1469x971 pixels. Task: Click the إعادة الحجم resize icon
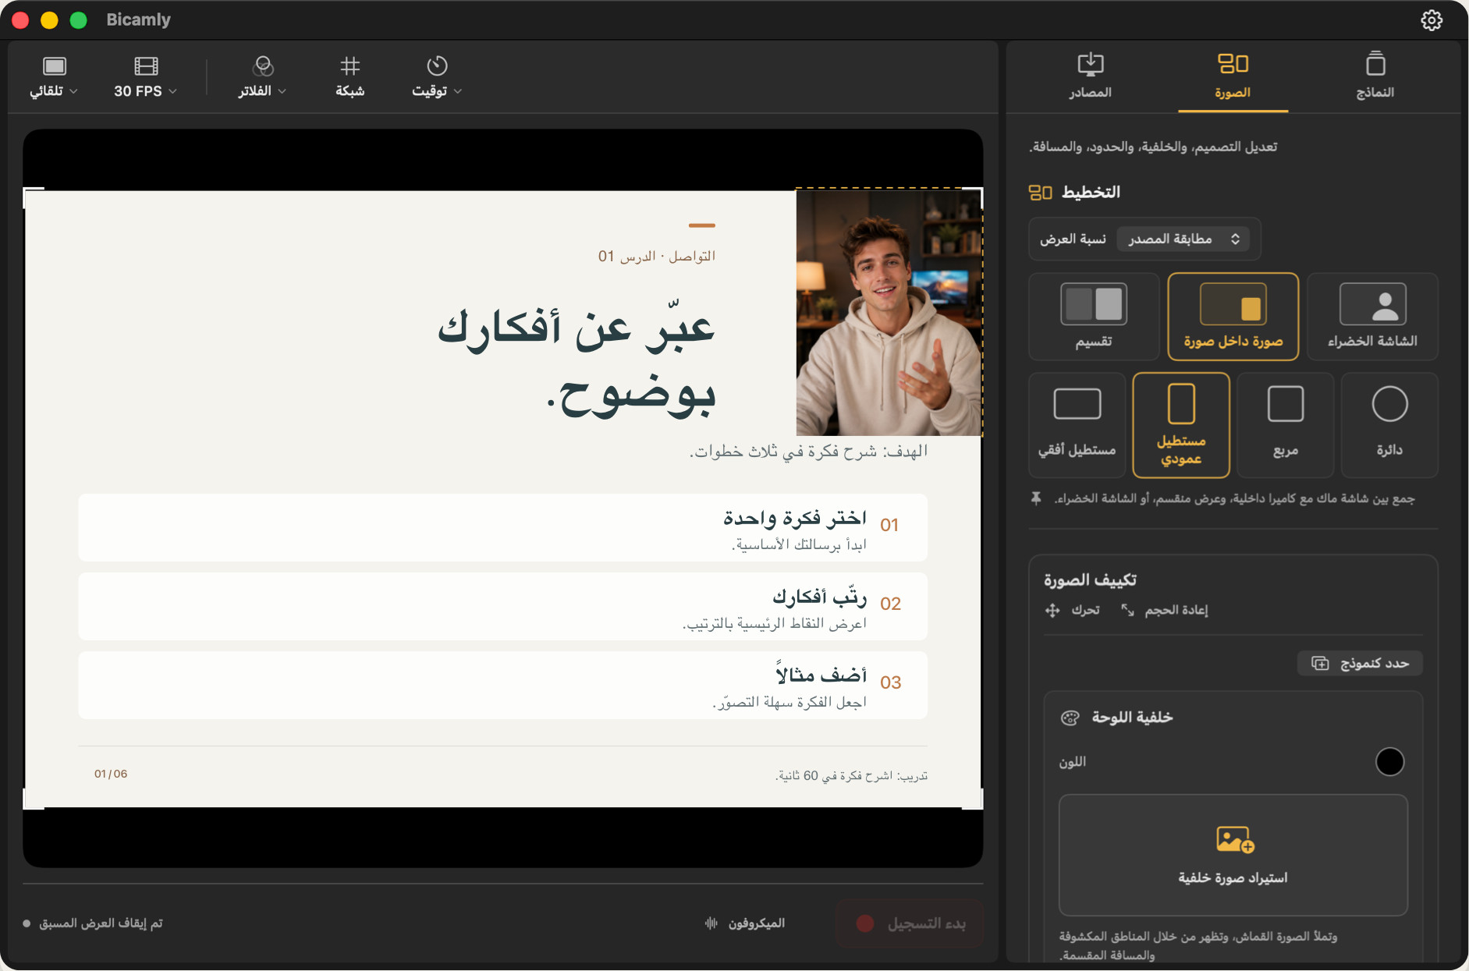coord(1127,610)
